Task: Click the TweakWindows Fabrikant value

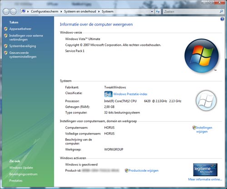Action: [115, 87]
